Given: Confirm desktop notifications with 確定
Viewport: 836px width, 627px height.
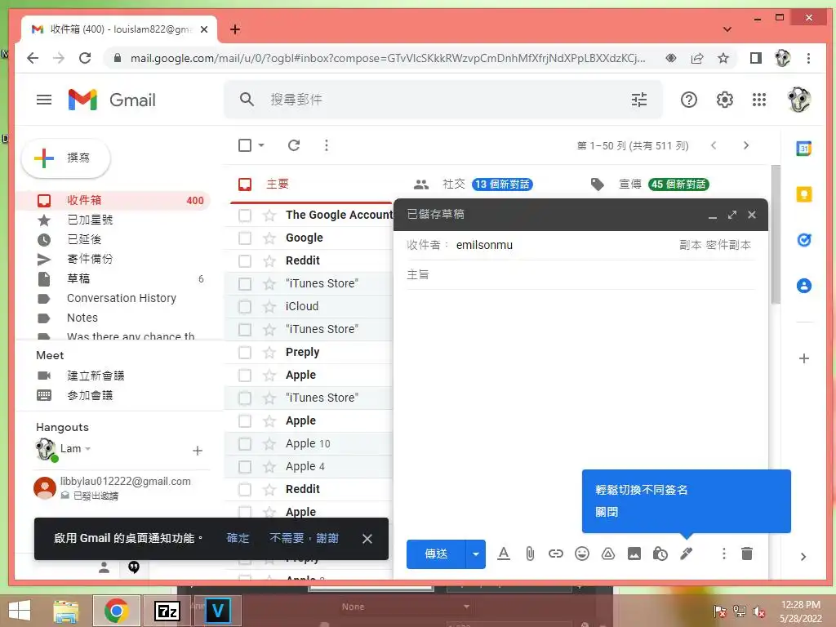Looking at the screenshot, I should (238, 539).
